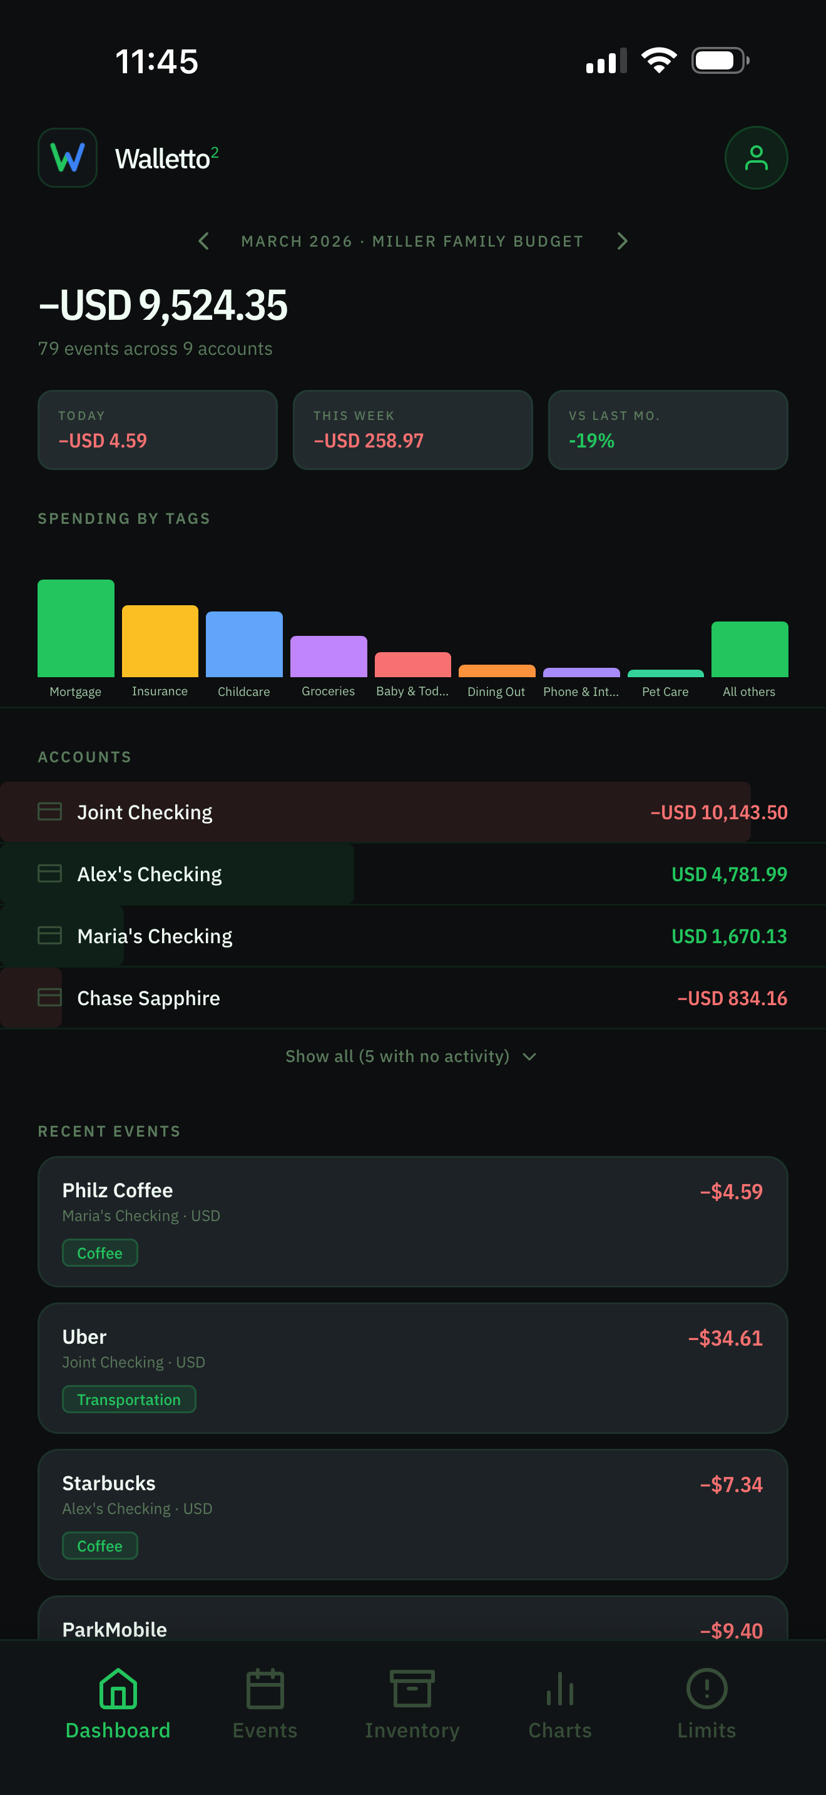Select the yellow Insurance bar
Screen dimensions: 826x1795
click(160, 641)
